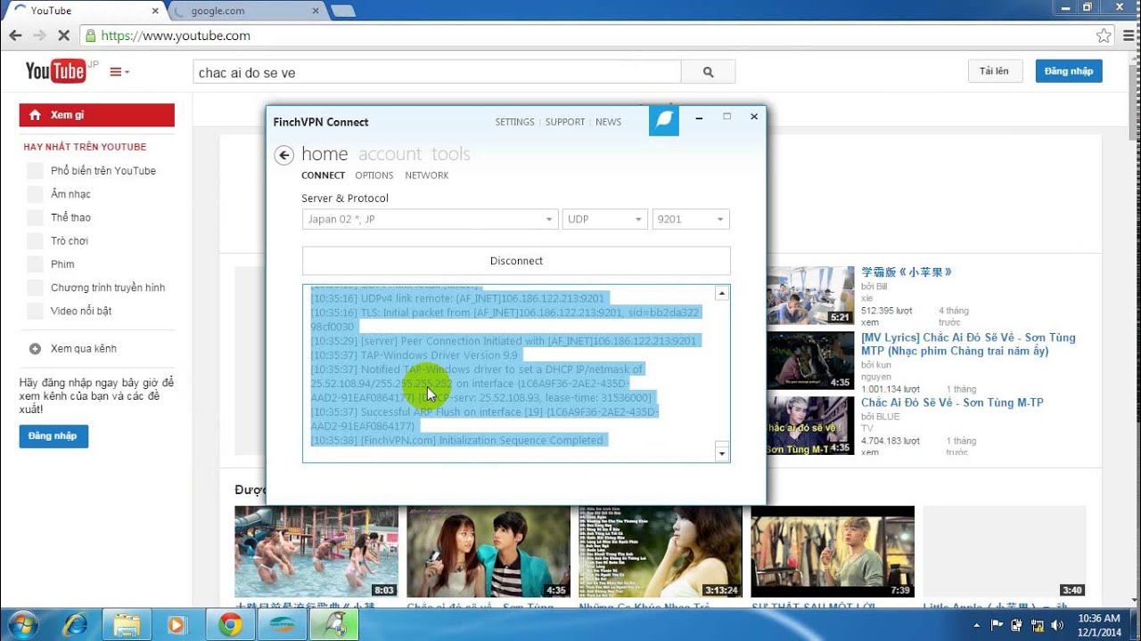Click the FinchVPN back arrow icon
Image resolution: width=1141 pixels, height=641 pixels.
click(283, 156)
